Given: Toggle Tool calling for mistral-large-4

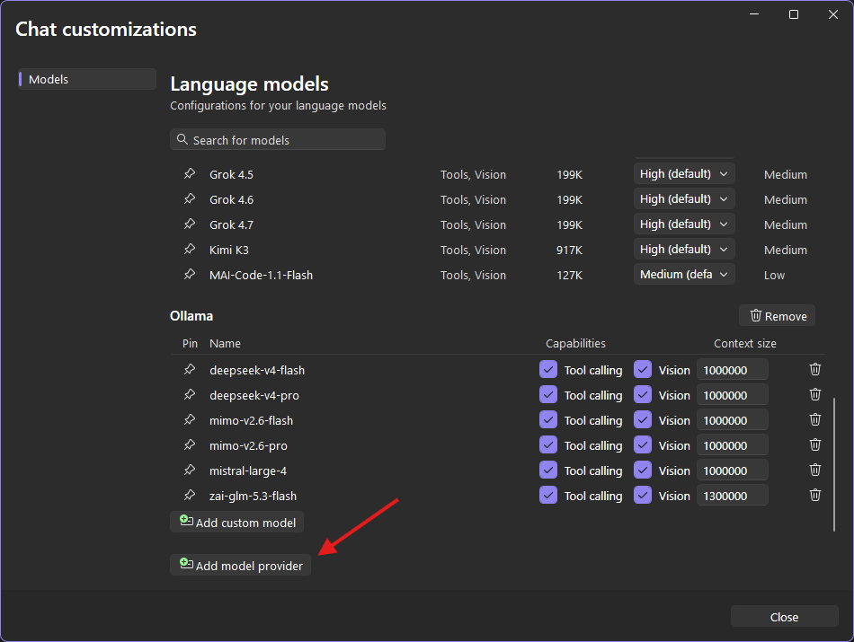Looking at the screenshot, I should pos(548,470).
